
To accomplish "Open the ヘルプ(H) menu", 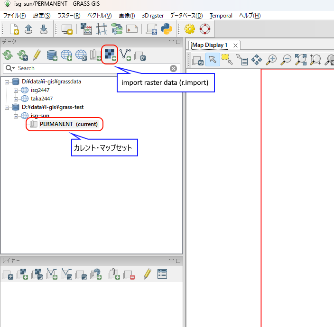I will (250, 16).
